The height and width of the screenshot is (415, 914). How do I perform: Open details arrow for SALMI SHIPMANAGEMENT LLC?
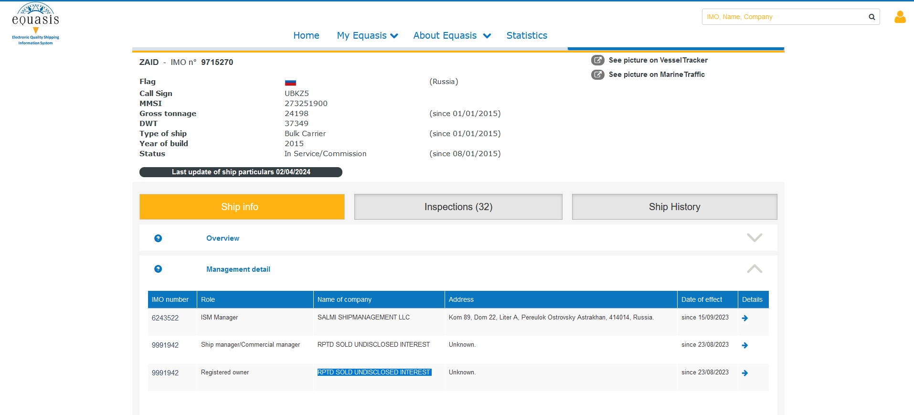click(745, 318)
